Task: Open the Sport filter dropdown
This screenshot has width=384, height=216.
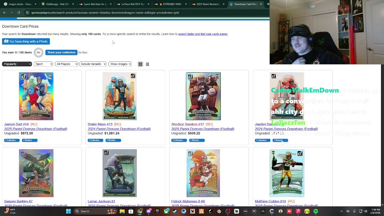Action: pos(43,64)
